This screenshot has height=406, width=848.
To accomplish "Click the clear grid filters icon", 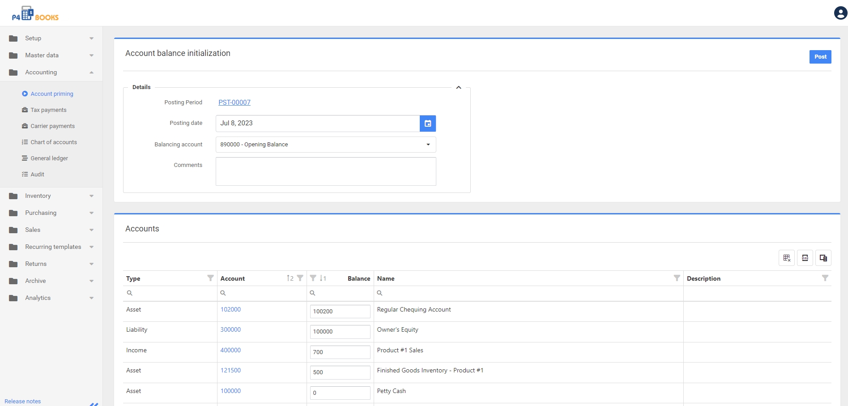I will tap(786, 258).
